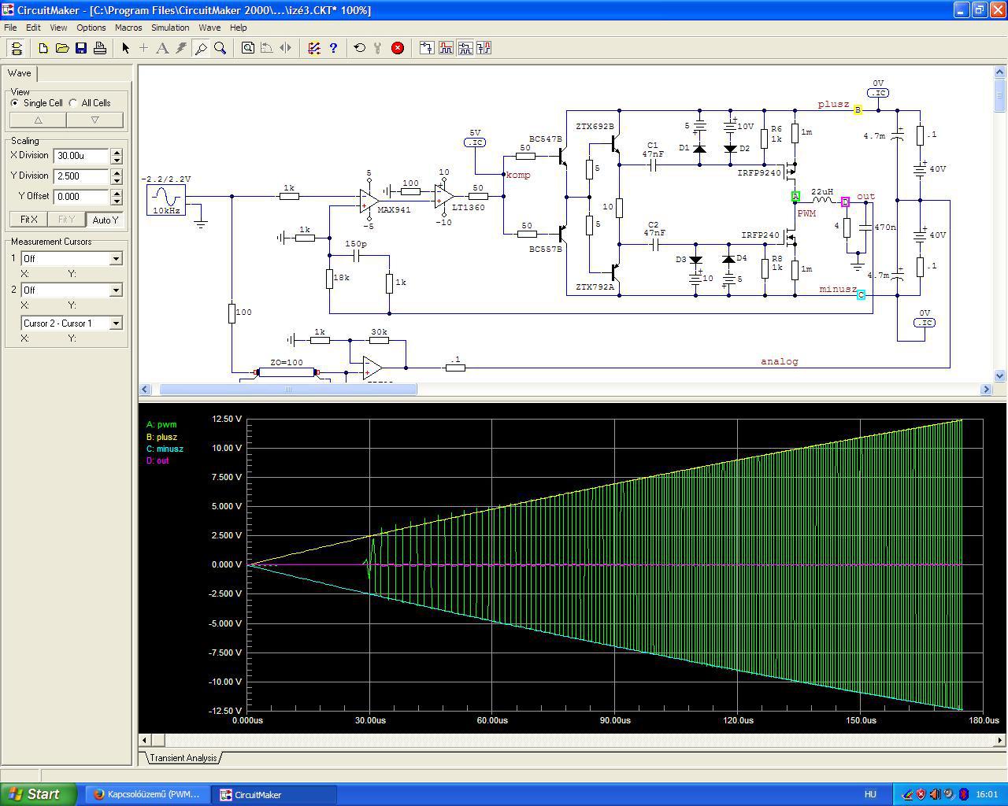
Task: Switch to the Transient Analysis tab
Action: click(x=183, y=758)
